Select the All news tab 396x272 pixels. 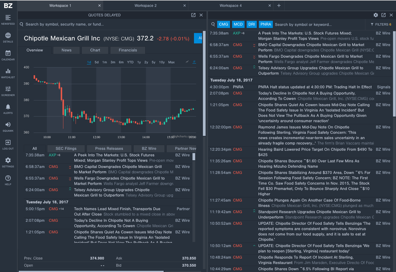tap(35, 149)
